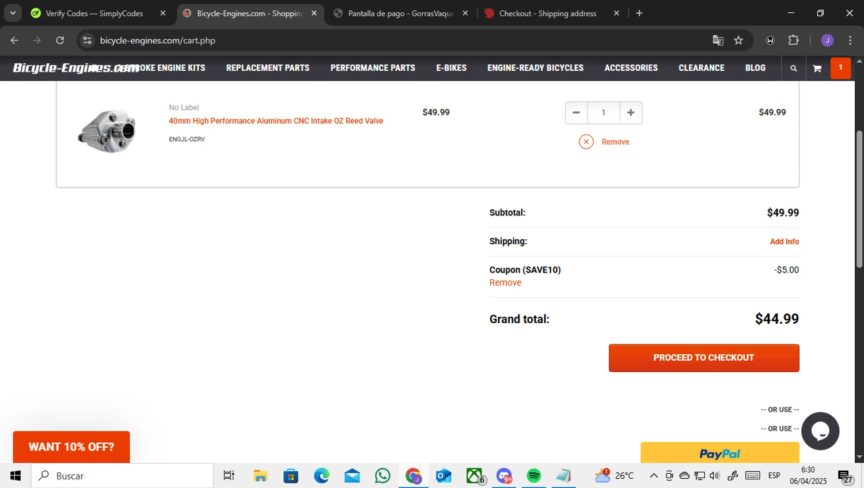Open the weather widget showing 26°C
864x488 pixels.
click(614, 476)
